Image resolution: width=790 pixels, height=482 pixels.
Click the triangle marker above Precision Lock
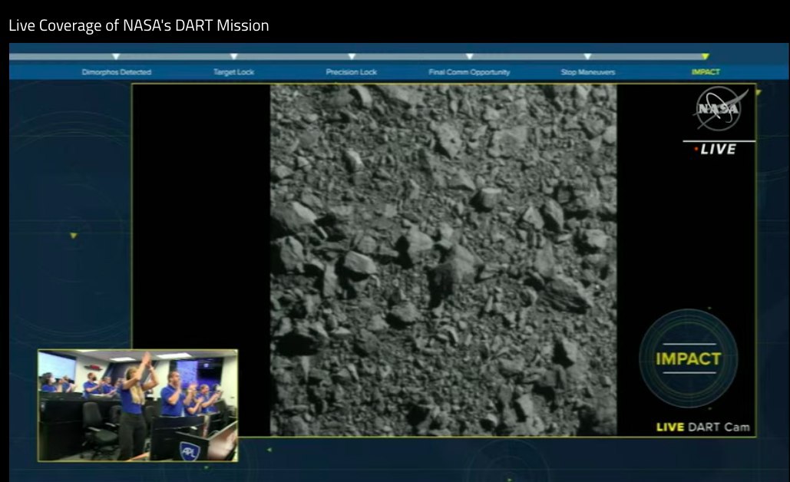(x=352, y=56)
